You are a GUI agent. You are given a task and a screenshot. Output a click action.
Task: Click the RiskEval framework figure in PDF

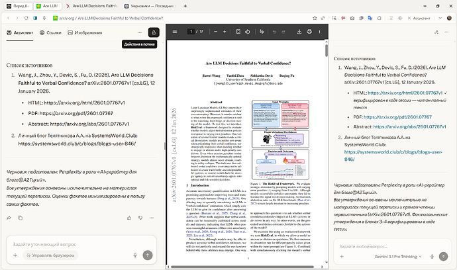point(280,140)
